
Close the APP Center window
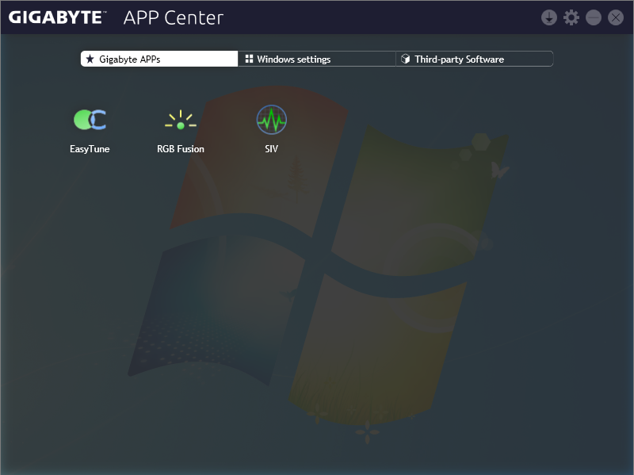[616, 17]
